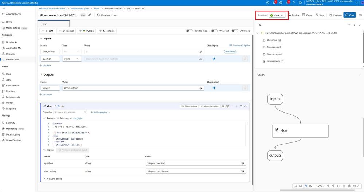
Task: Open question type string dropdown
Action: coord(72,59)
